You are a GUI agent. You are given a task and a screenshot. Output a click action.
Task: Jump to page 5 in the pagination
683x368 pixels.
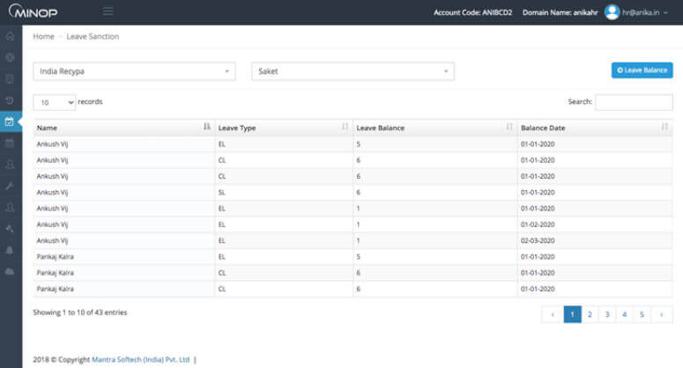coord(642,313)
